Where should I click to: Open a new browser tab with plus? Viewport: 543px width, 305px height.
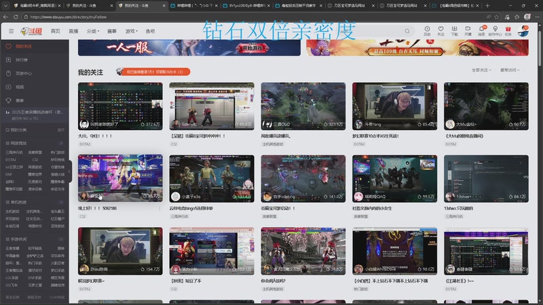(487, 5)
